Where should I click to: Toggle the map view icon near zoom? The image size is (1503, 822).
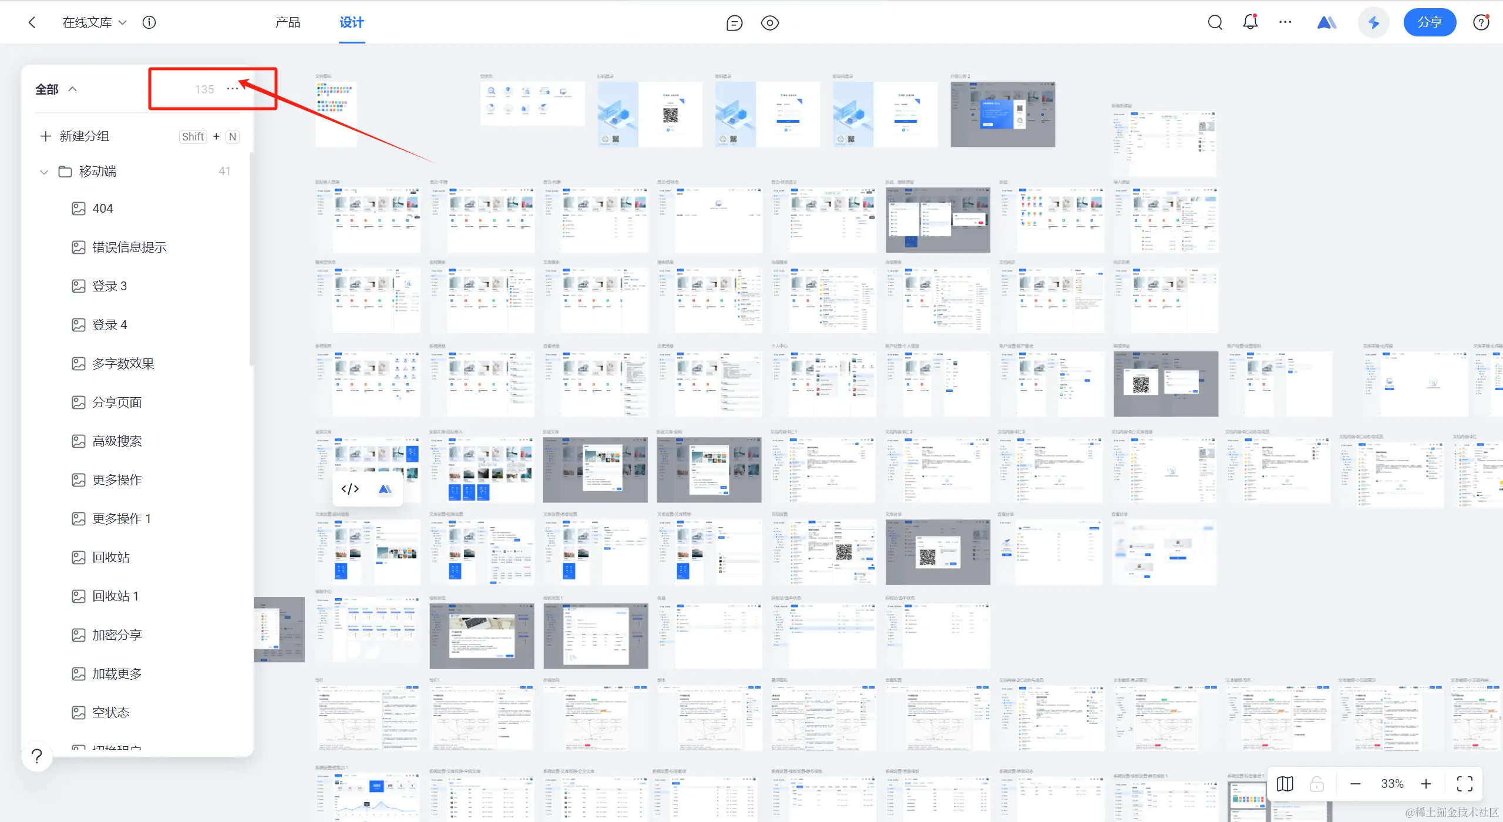(1285, 784)
